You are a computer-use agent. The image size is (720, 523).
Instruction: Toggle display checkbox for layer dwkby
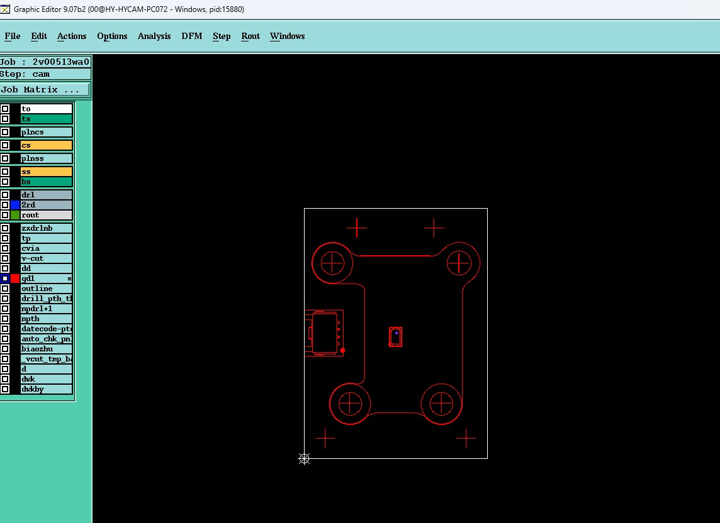5,389
